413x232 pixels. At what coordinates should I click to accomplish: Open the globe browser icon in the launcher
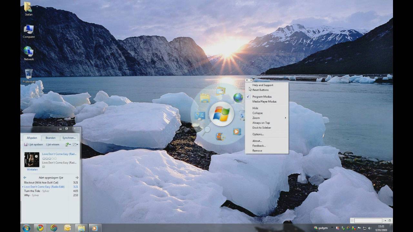tap(238, 97)
